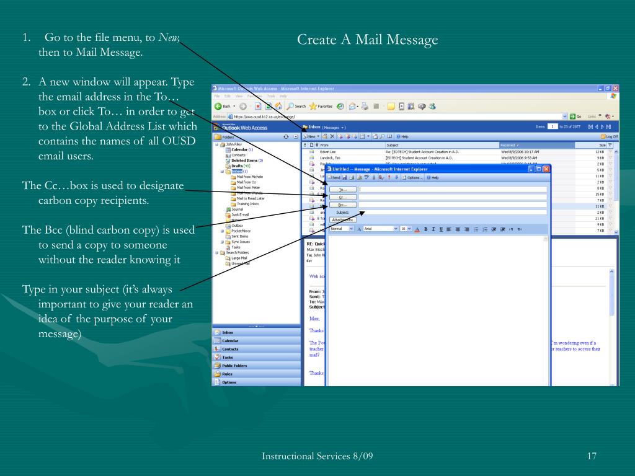635x476 pixels.
Task: Click the To... button in message window
Action: coord(342,190)
